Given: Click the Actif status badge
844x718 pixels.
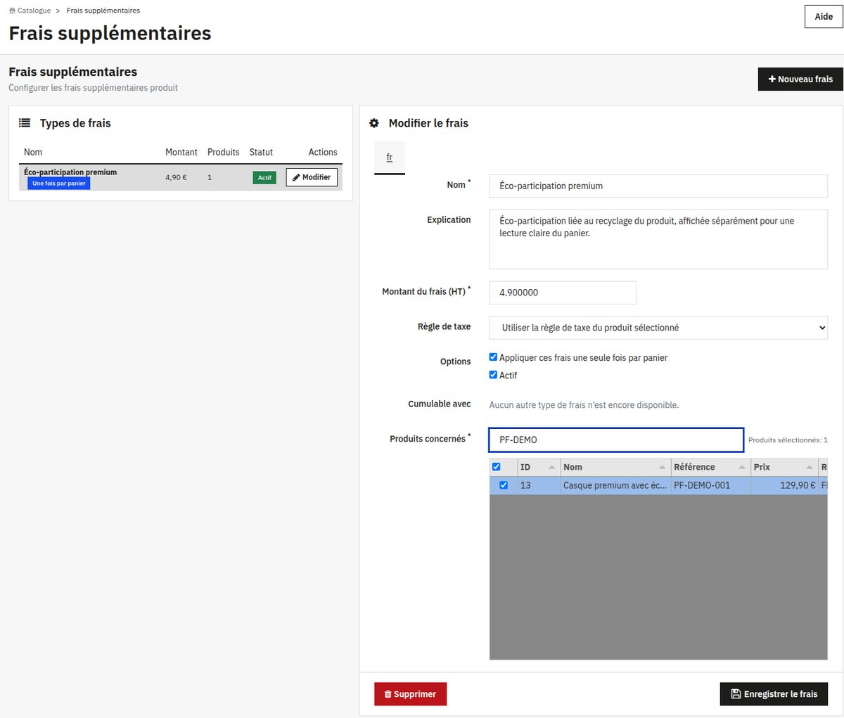Looking at the screenshot, I should pos(264,178).
